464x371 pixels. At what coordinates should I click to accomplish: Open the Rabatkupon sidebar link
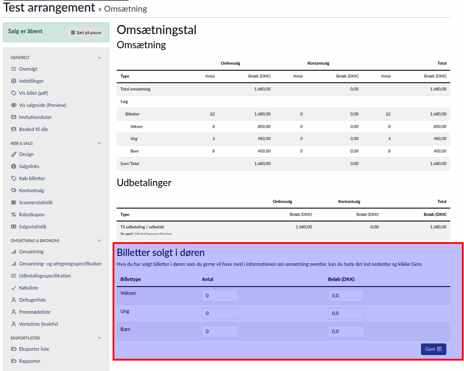pyautogui.click(x=32, y=215)
